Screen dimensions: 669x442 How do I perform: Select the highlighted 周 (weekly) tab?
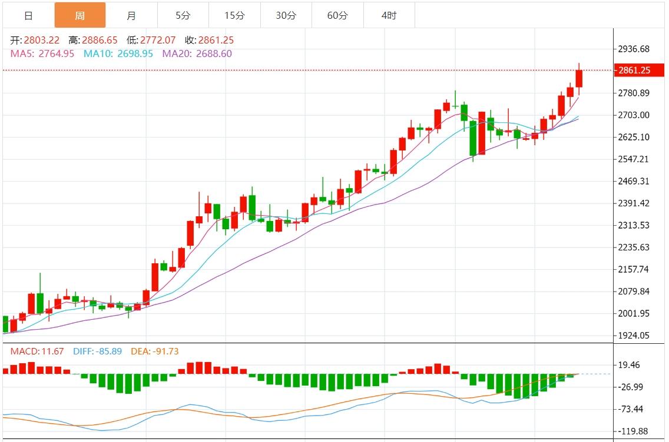[80, 15]
